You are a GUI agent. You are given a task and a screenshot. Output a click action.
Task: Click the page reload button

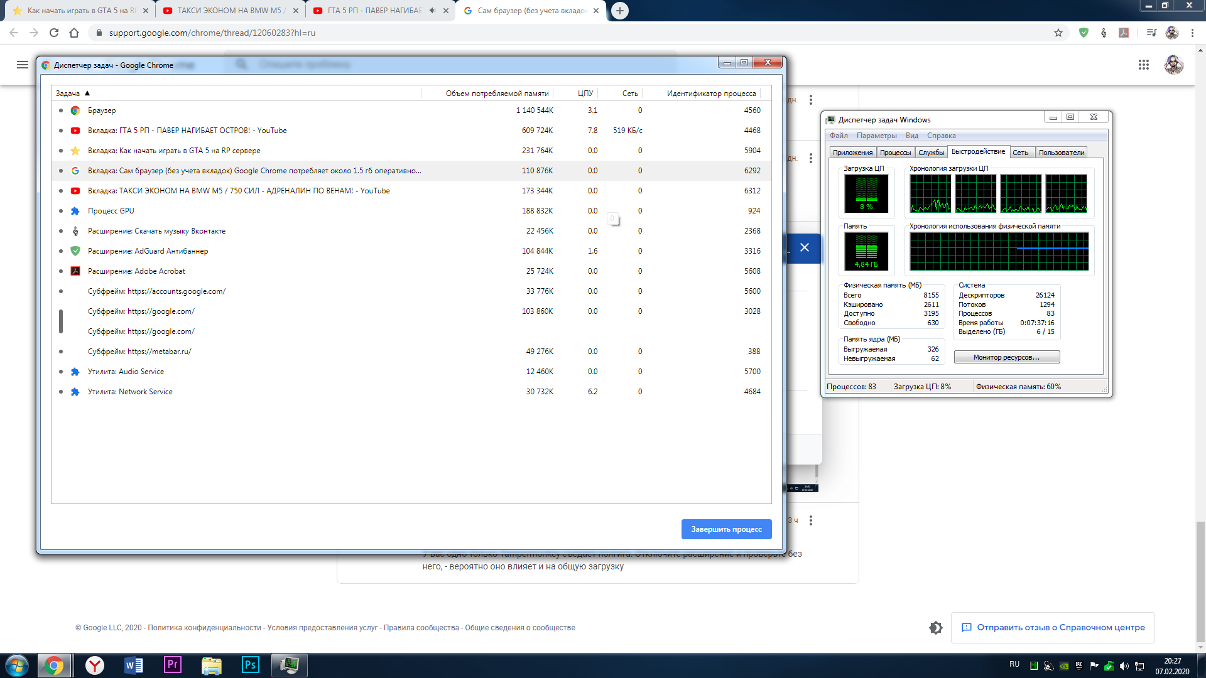pos(54,33)
